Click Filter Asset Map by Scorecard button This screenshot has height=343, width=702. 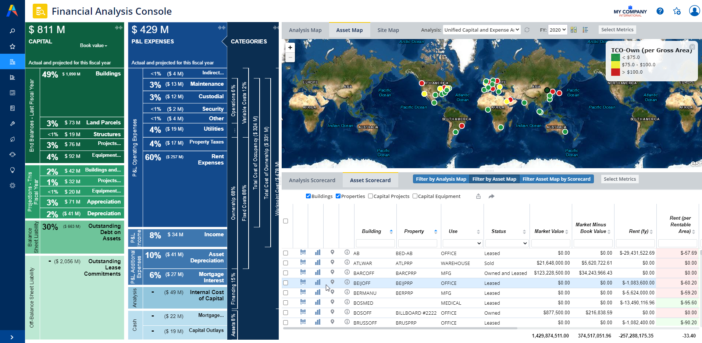click(x=556, y=179)
